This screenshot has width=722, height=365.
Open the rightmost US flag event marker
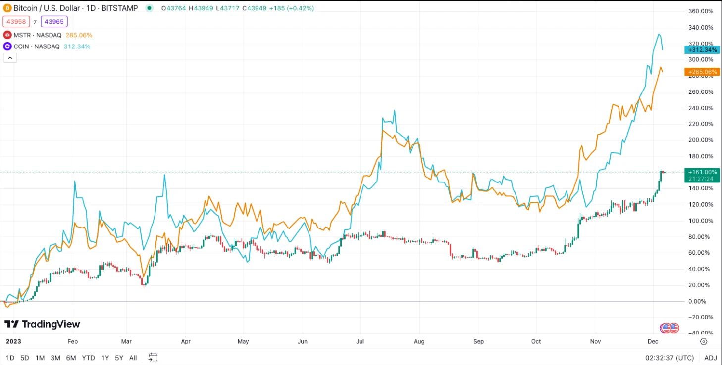point(674,328)
